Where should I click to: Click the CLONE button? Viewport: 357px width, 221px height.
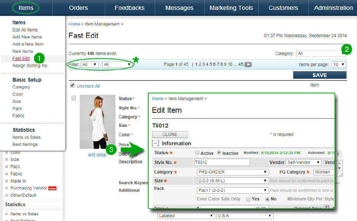pos(170,134)
